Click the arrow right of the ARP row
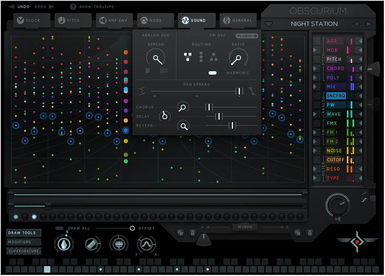The width and height of the screenshot is (385, 276). [360, 41]
